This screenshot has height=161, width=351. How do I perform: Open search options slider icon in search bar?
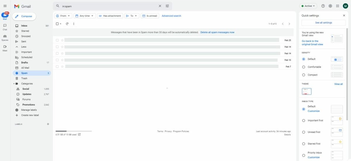pos(167,6)
